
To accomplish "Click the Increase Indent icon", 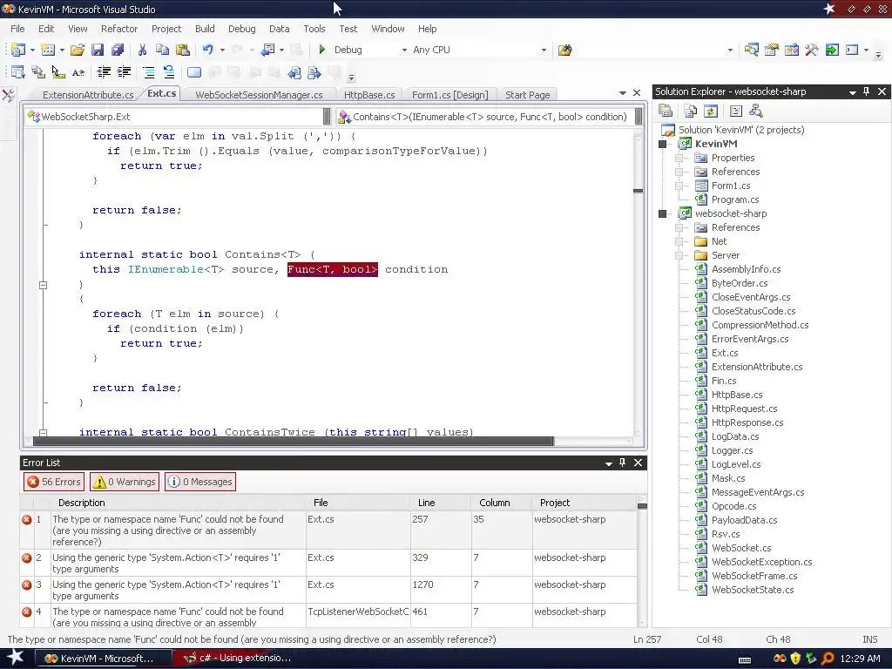I will [x=124, y=72].
